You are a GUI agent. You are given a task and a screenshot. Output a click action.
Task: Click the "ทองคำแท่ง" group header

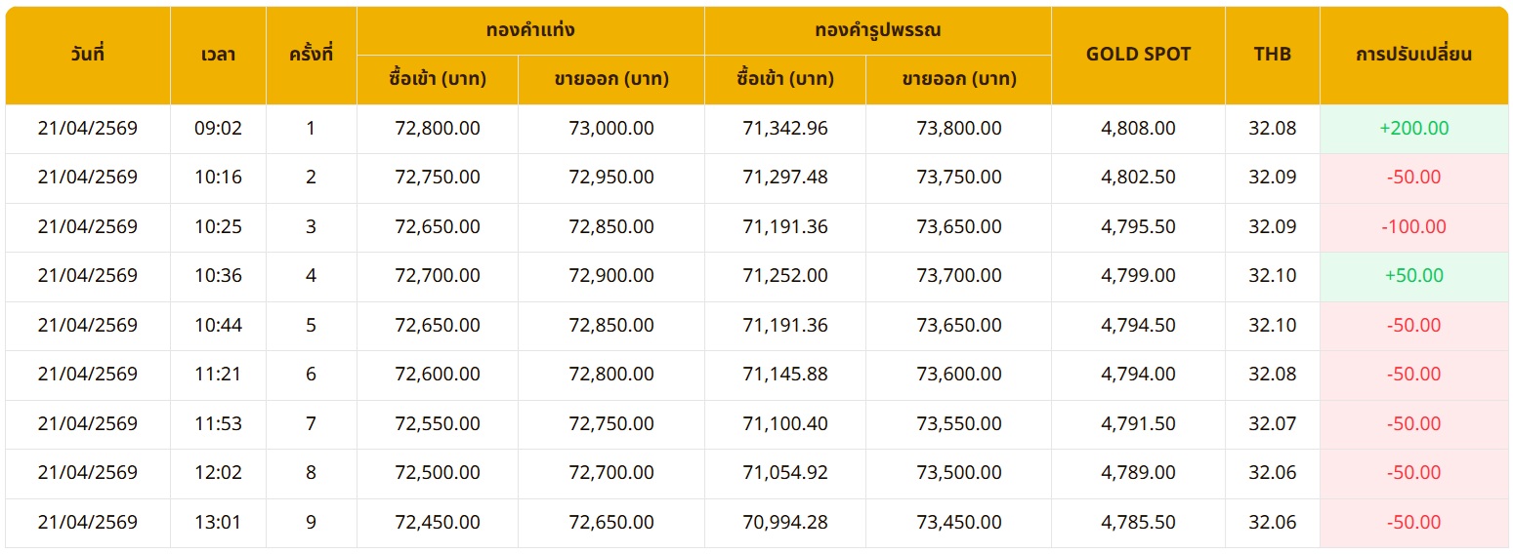530,30
